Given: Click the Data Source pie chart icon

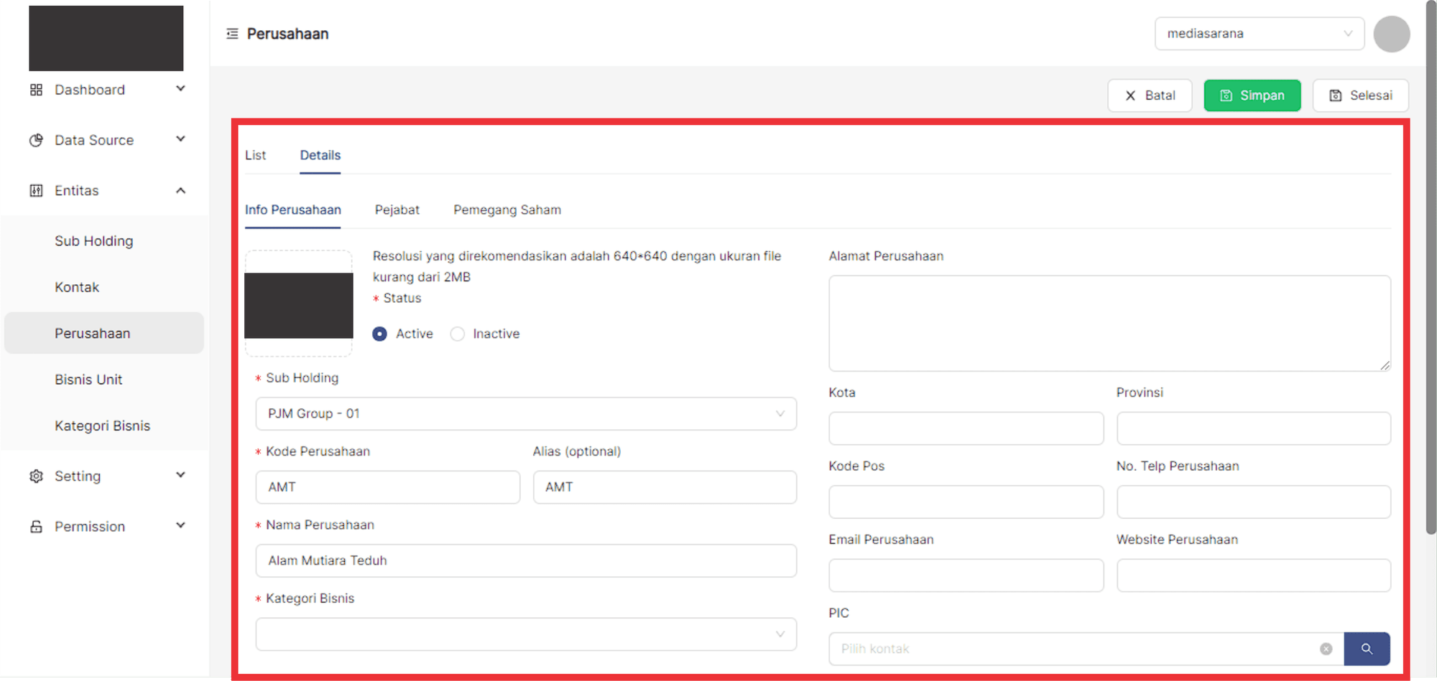Looking at the screenshot, I should coord(36,140).
